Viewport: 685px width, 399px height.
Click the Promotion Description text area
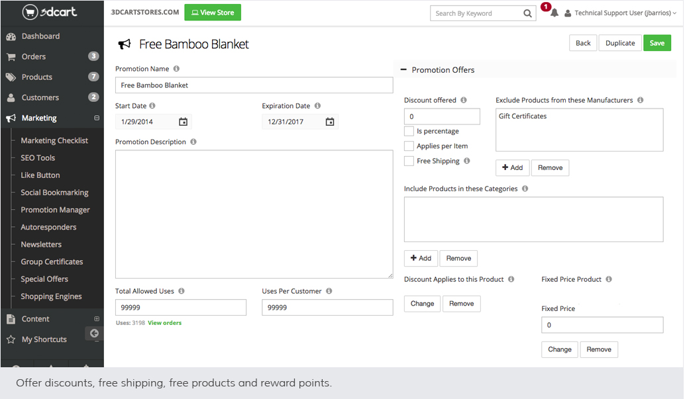coord(254,214)
